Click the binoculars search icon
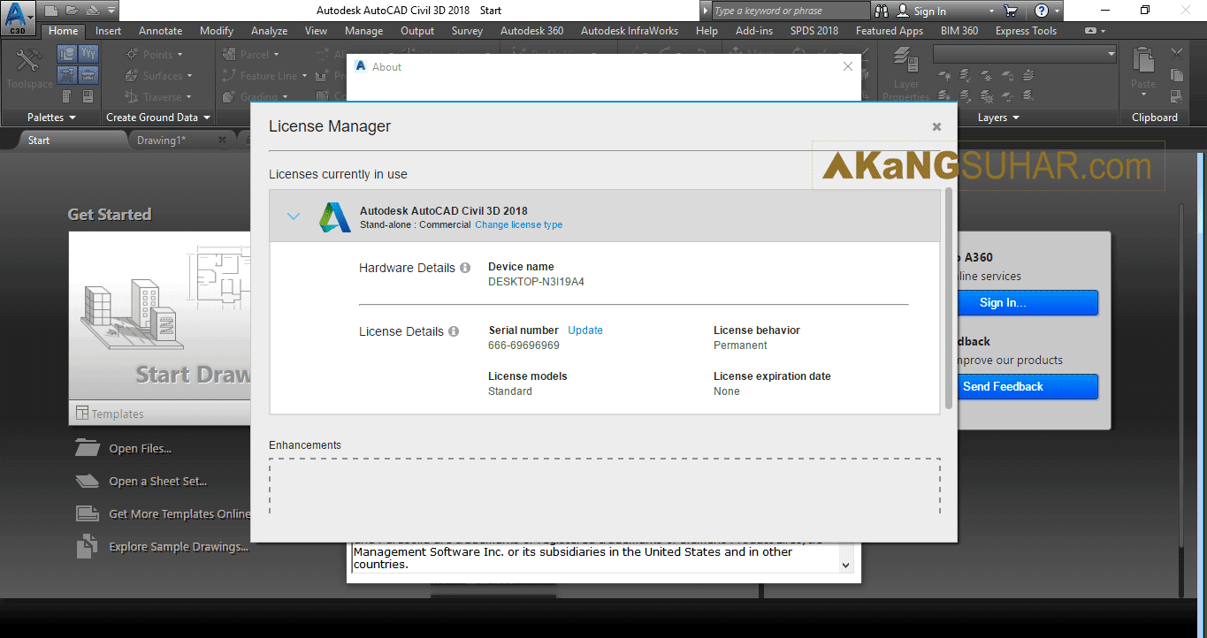1207x638 pixels. pyautogui.click(x=882, y=11)
